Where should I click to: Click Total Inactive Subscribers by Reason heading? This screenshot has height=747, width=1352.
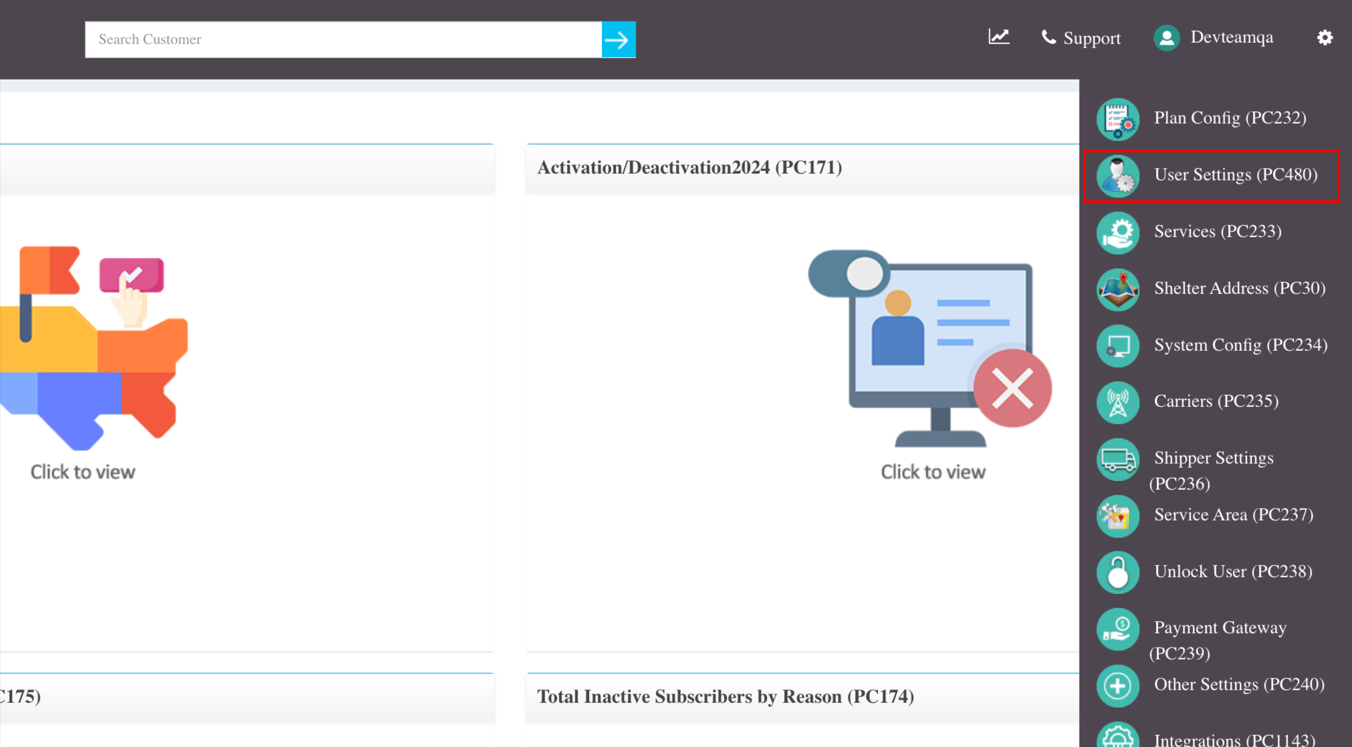coord(725,696)
